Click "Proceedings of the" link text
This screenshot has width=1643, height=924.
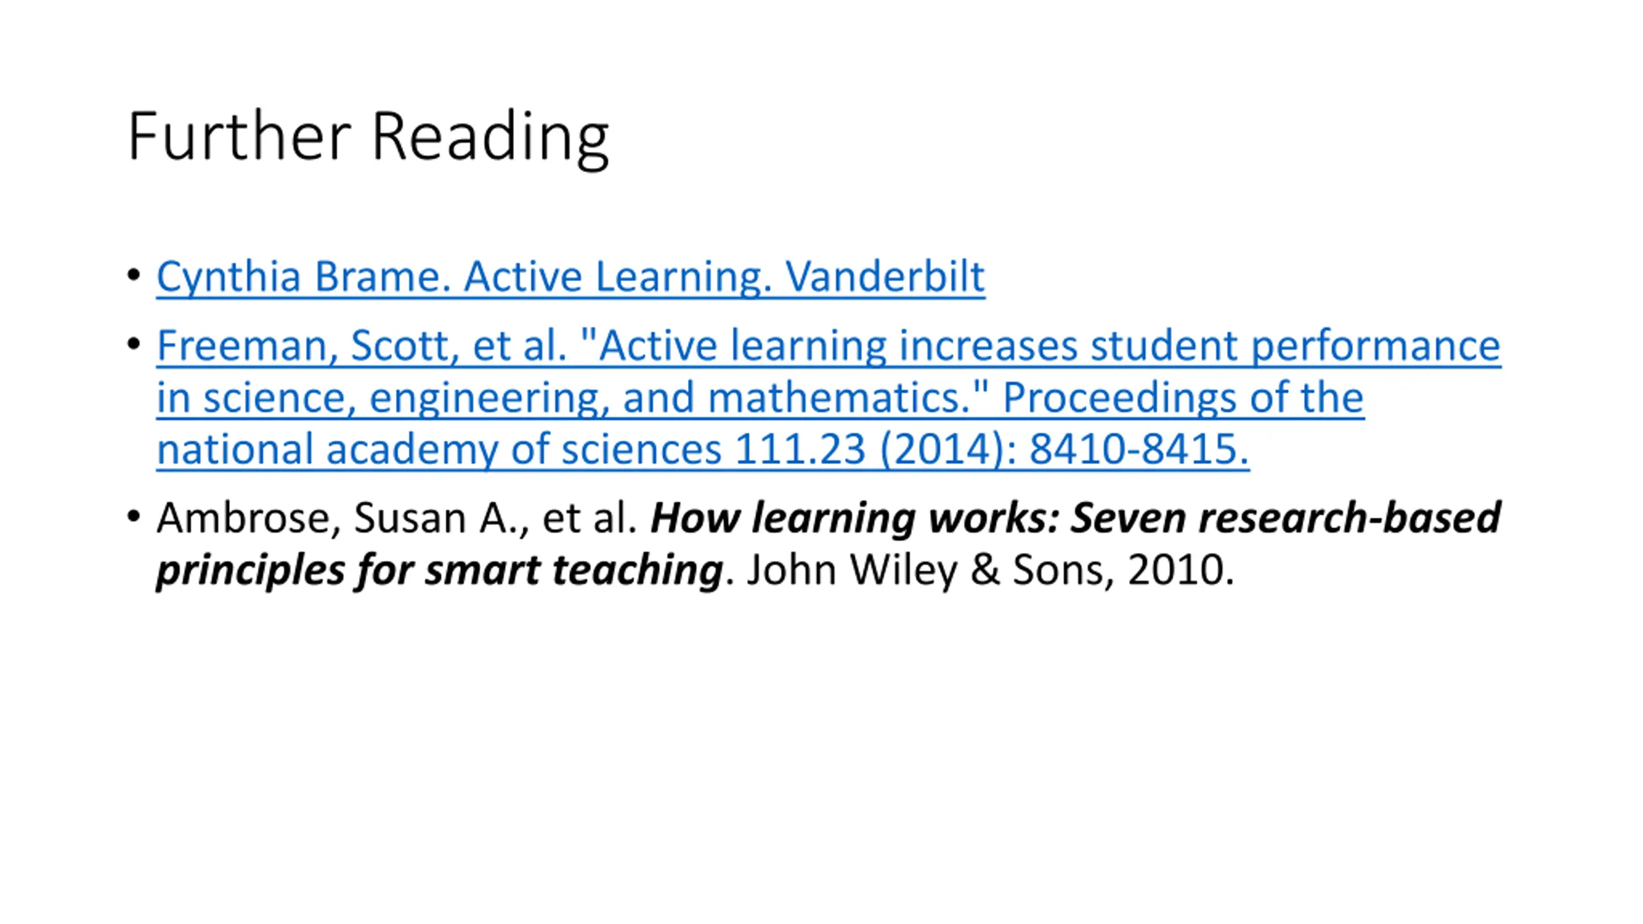1183,397
